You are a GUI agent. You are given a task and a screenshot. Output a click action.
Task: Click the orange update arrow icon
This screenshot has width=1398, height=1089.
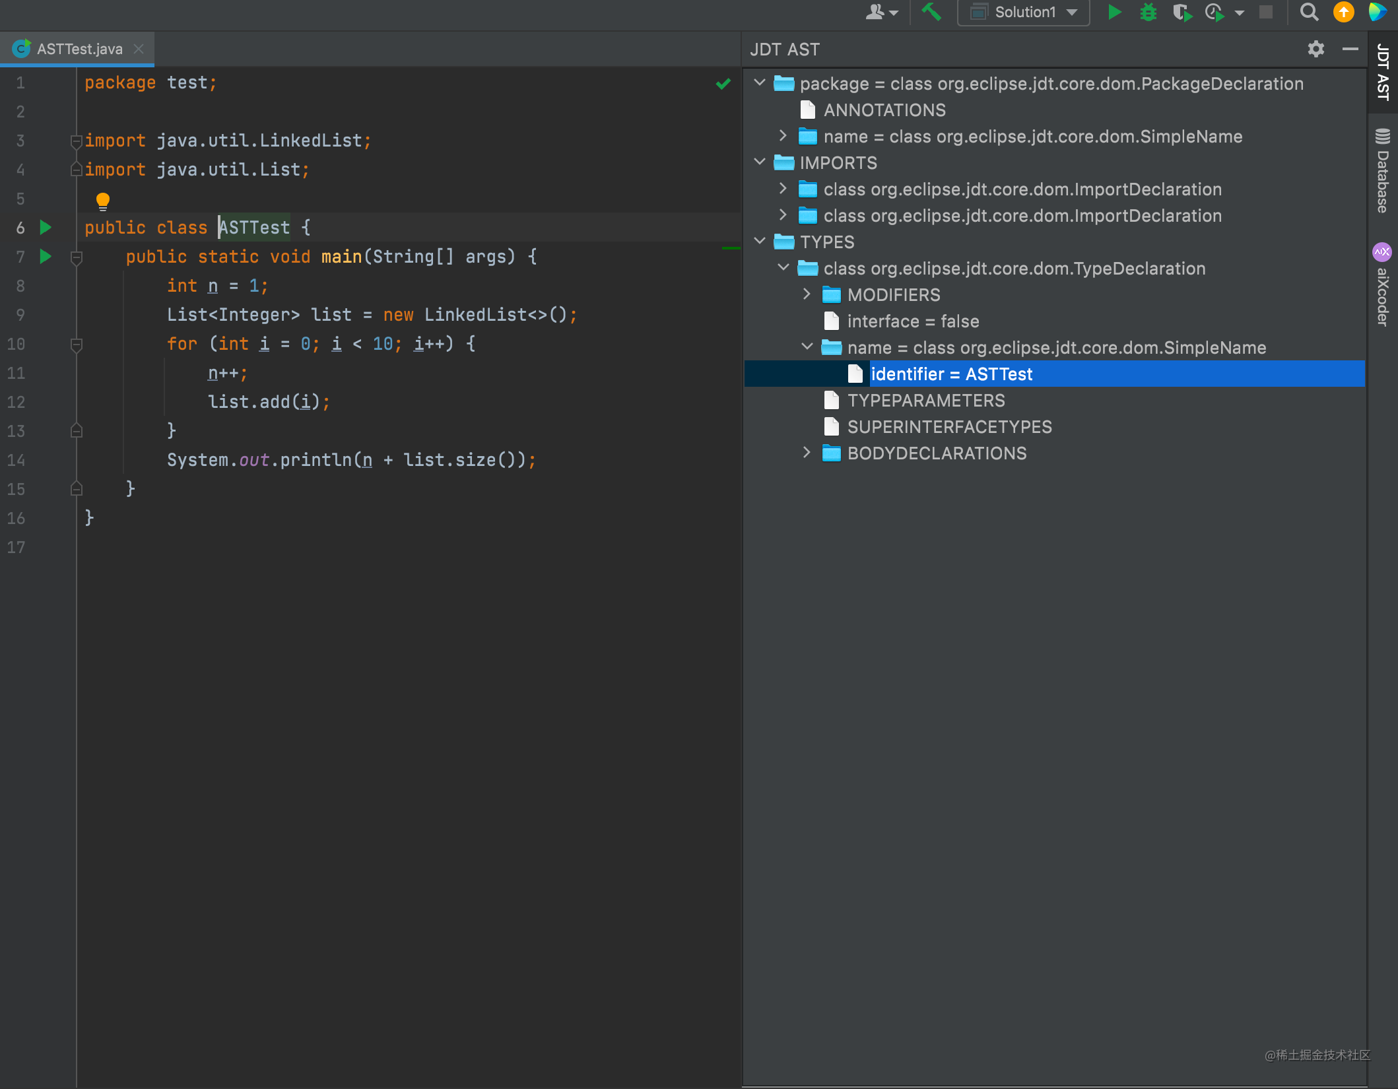(x=1343, y=13)
